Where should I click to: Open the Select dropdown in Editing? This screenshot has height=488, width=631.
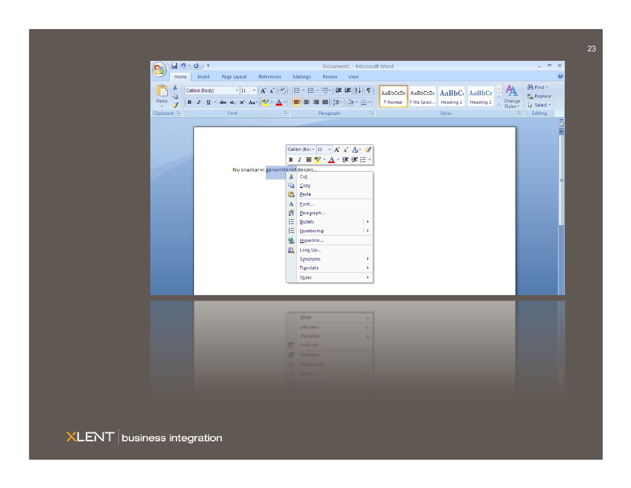(x=539, y=105)
